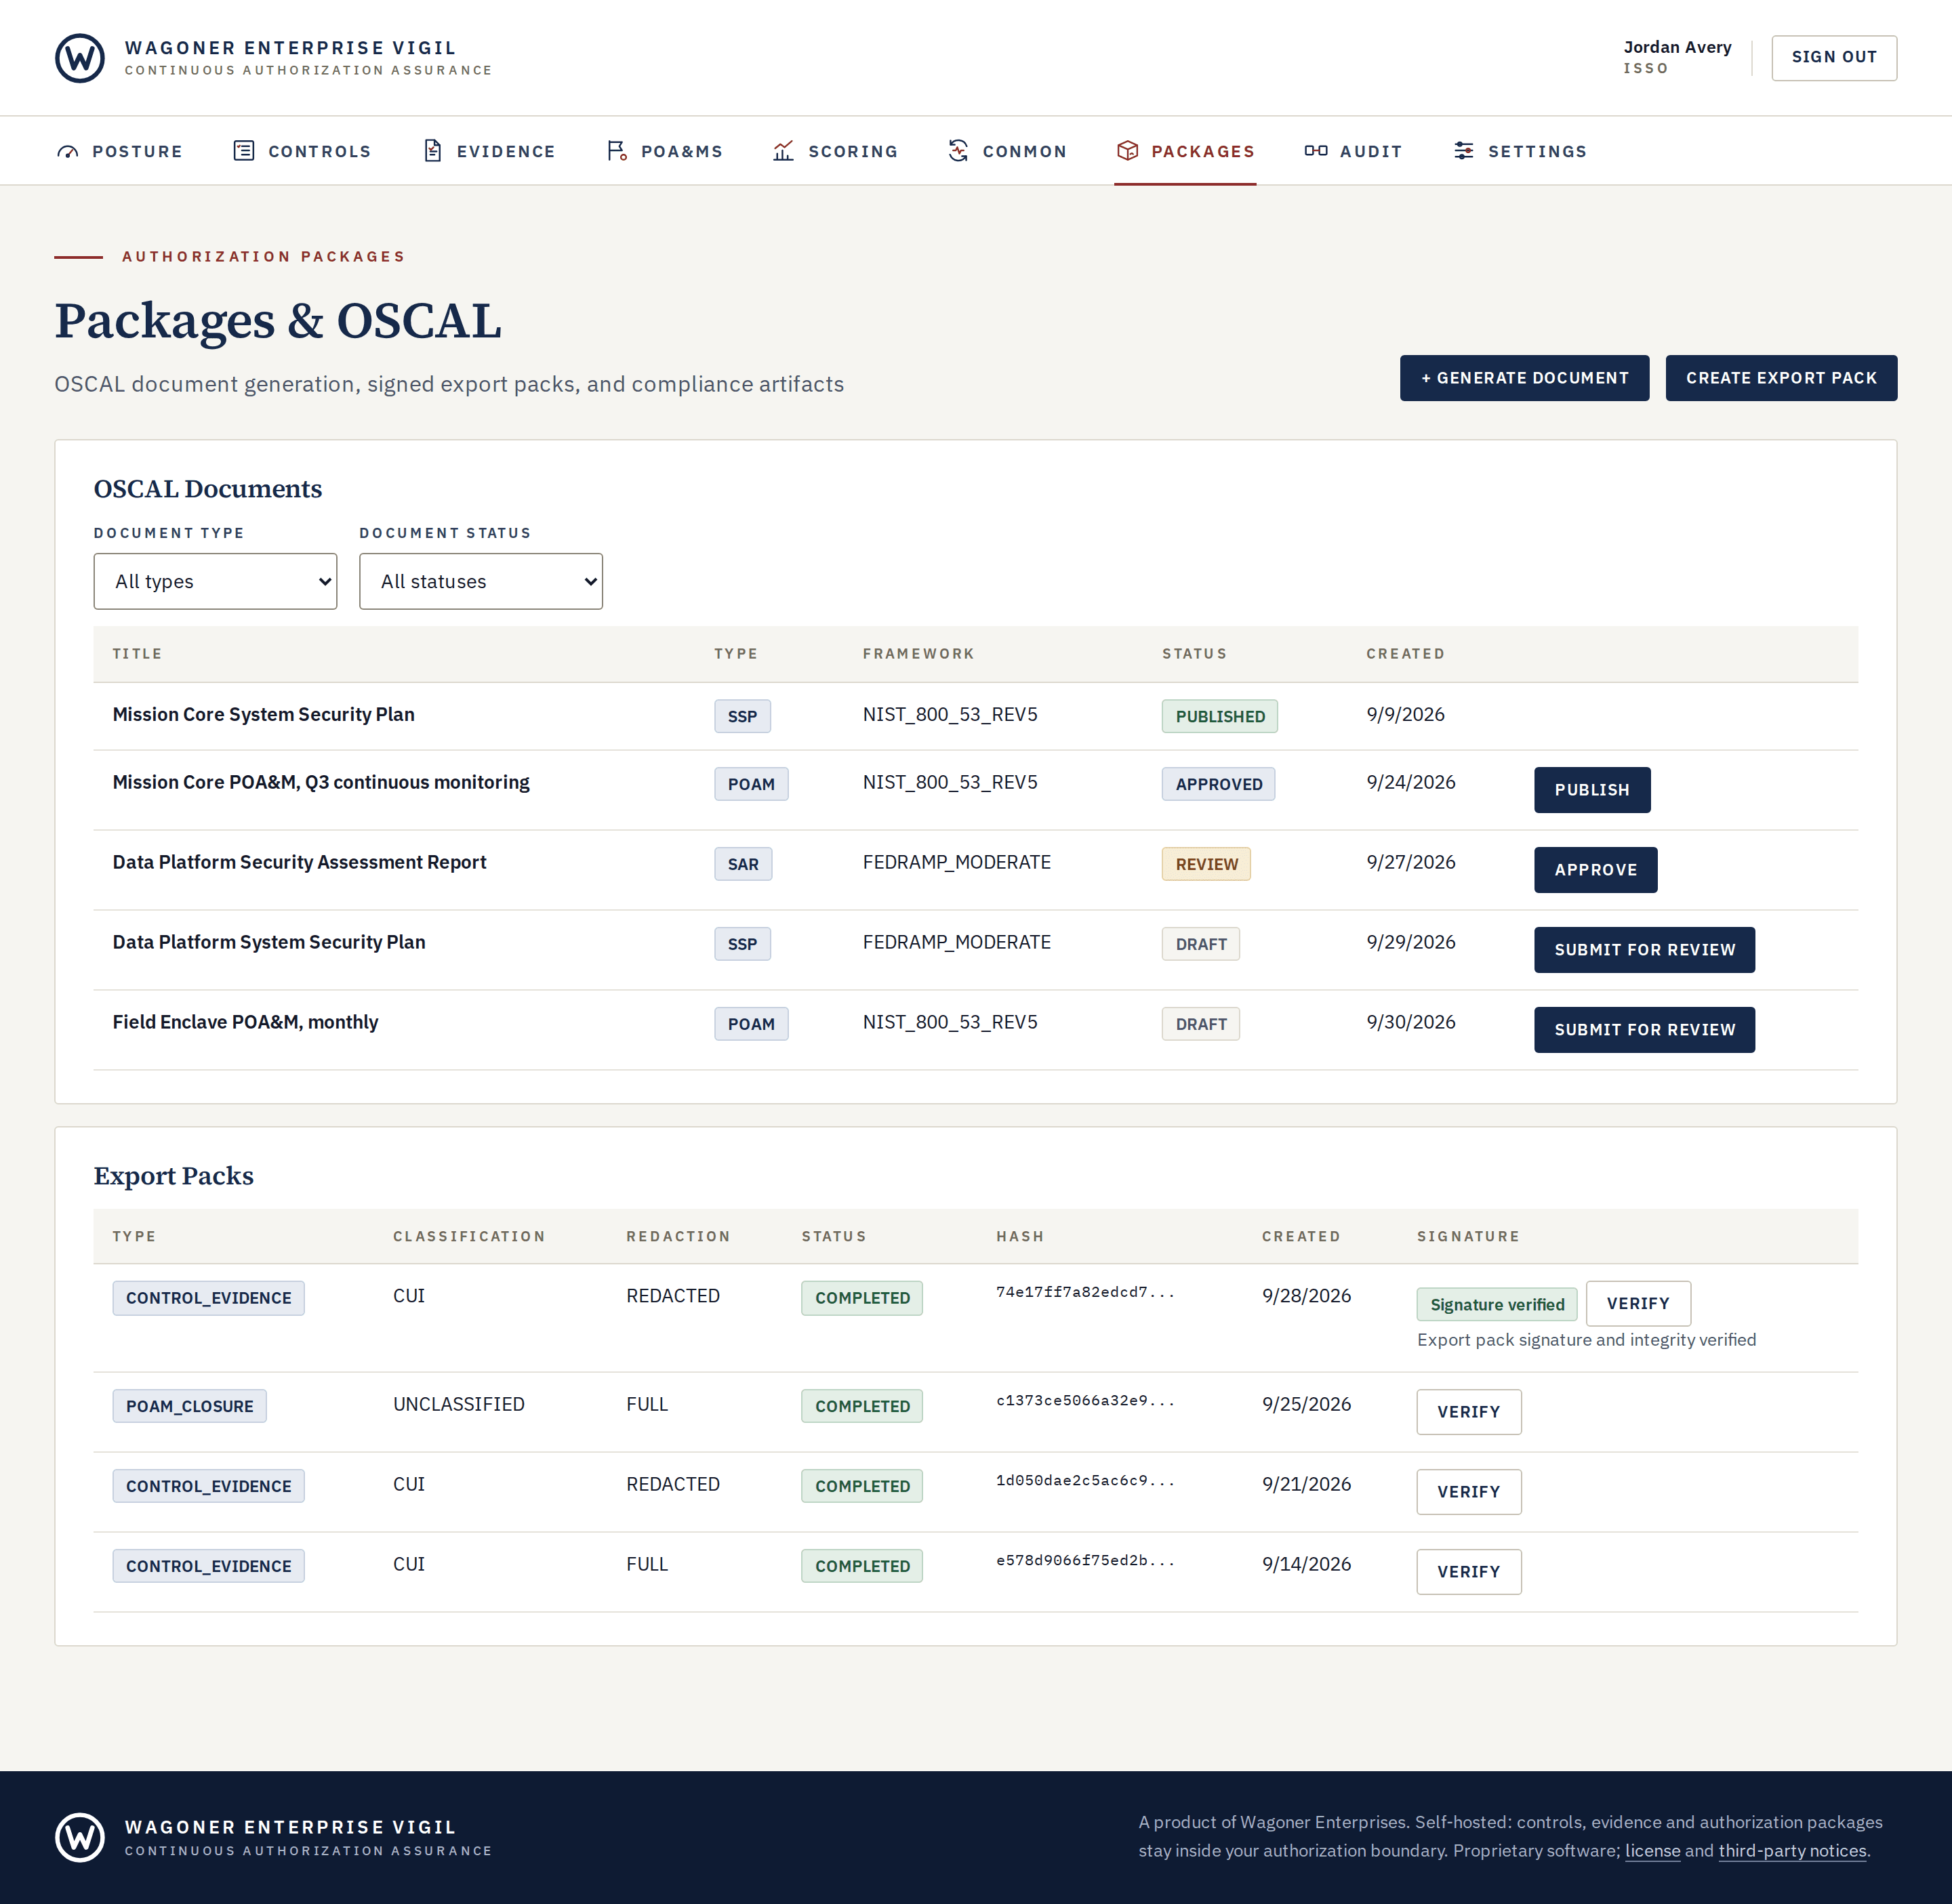The image size is (1952, 1904).
Task: Open the Document Type dropdown
Action: 215,581
